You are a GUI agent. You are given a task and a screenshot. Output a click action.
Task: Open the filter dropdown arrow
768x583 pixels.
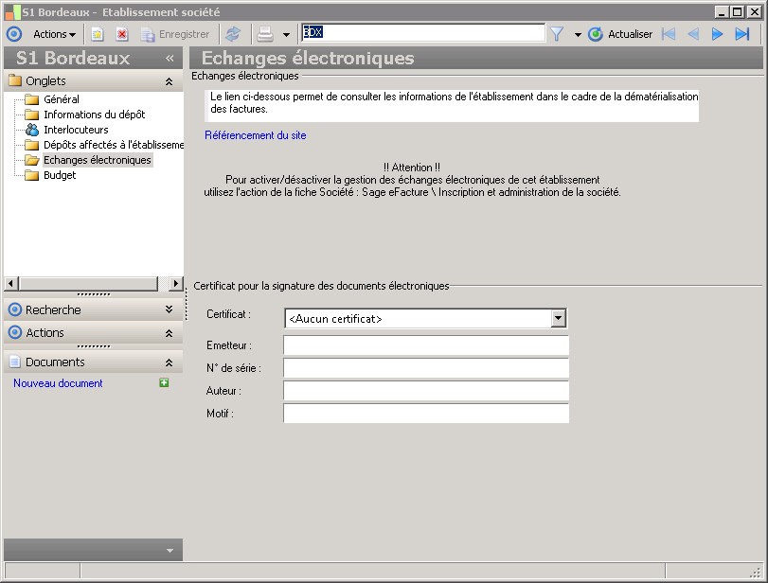[x=578, y=35]
